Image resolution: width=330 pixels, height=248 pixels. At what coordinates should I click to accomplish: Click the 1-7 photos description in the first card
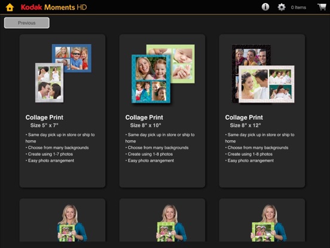(49, 154)
